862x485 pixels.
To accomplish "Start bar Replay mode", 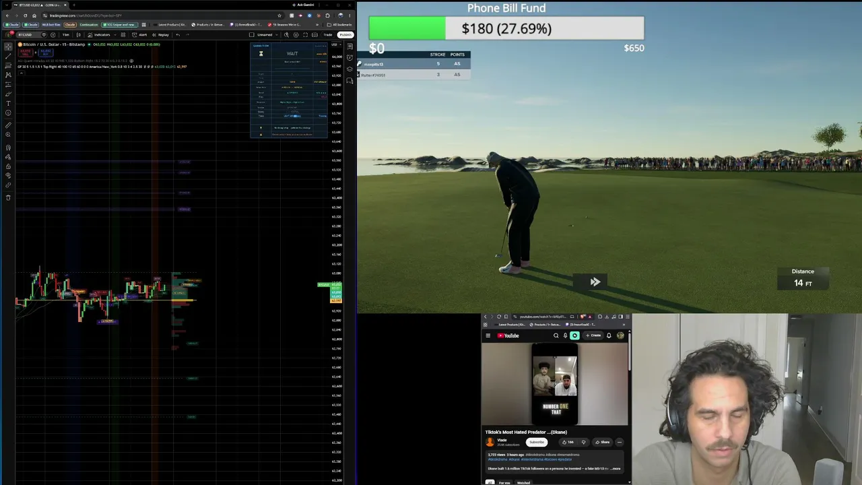I will [162, 34].
